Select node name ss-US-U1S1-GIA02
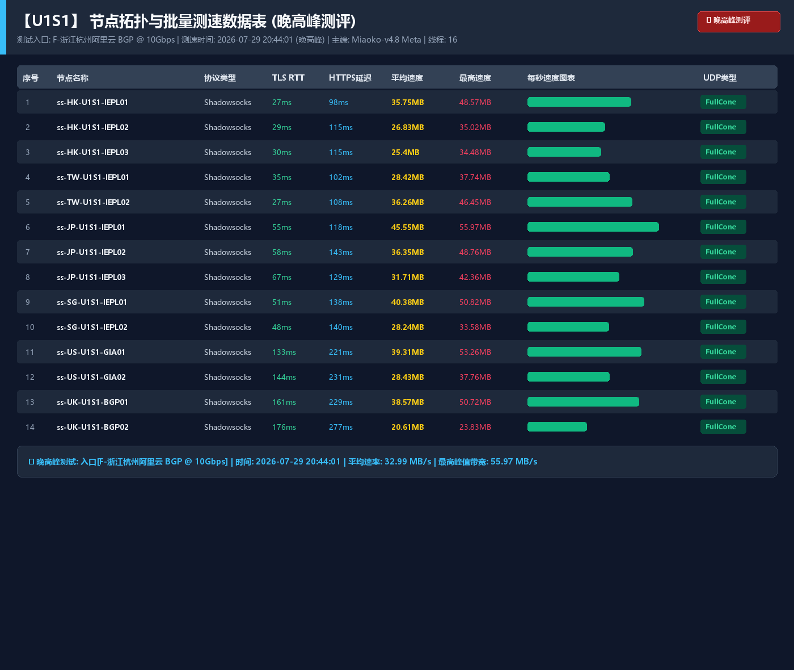The width and height of the screenshot is (794, 670). point(91,377)
